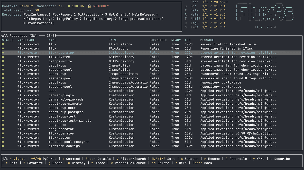Select cnpg-operator Kustomization
The width and height of the screenshot is (304, 170).
click(x=61, y=129)
